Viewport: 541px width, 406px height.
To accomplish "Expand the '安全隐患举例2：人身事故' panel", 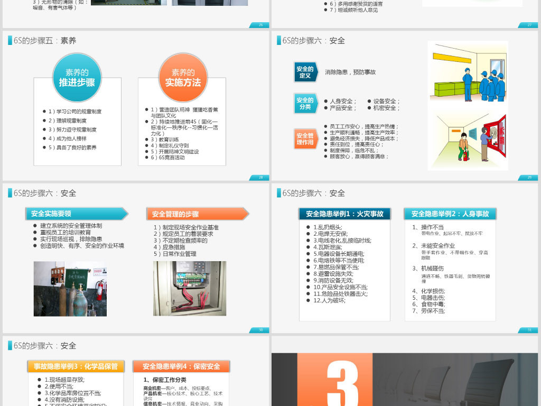I will (450, 214).
